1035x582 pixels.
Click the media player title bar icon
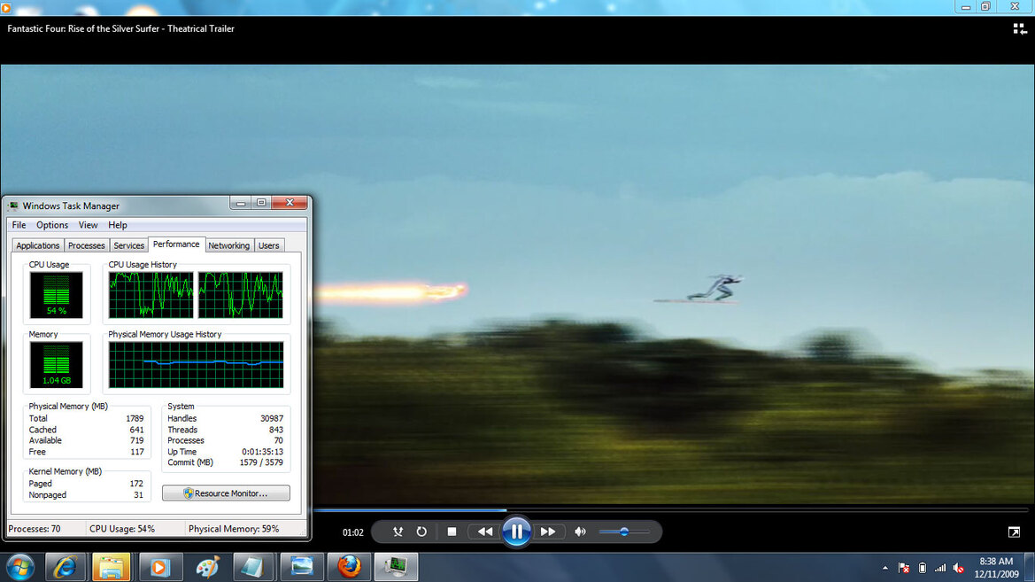pos(6,7)
